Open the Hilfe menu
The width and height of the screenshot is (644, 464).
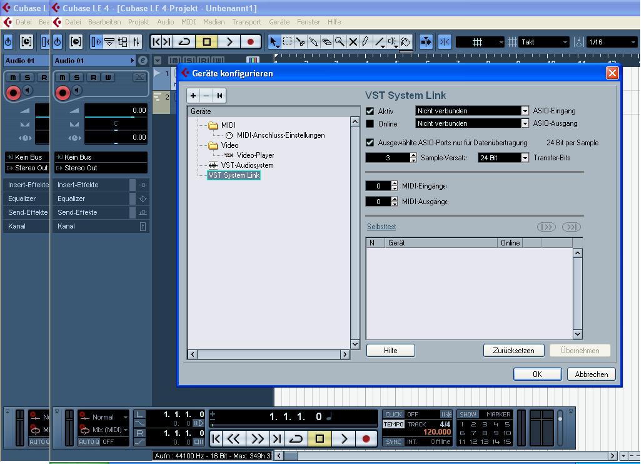[334, 22]
